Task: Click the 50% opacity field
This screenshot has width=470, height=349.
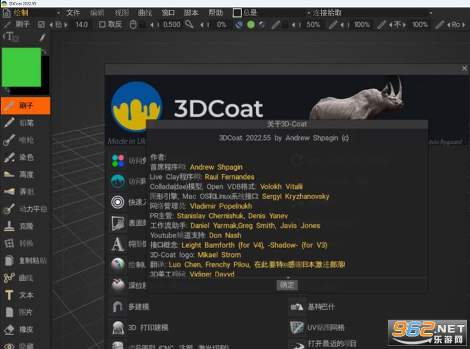Action: [313, 25]
